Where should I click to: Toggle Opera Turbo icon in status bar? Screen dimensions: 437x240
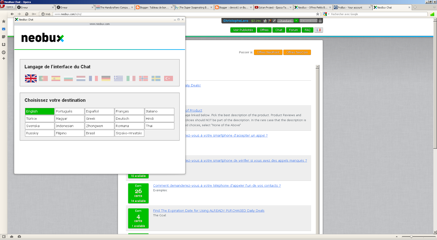[19, 237]
